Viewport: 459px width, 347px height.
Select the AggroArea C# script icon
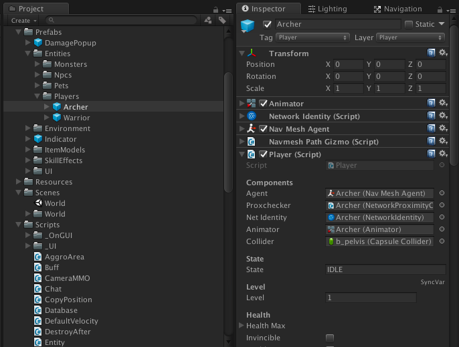point(38,257)
